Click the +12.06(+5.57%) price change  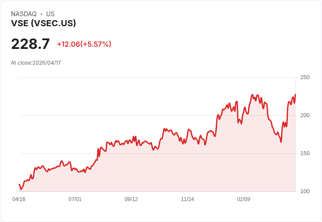pyautogui.click(x=84, y=44)
